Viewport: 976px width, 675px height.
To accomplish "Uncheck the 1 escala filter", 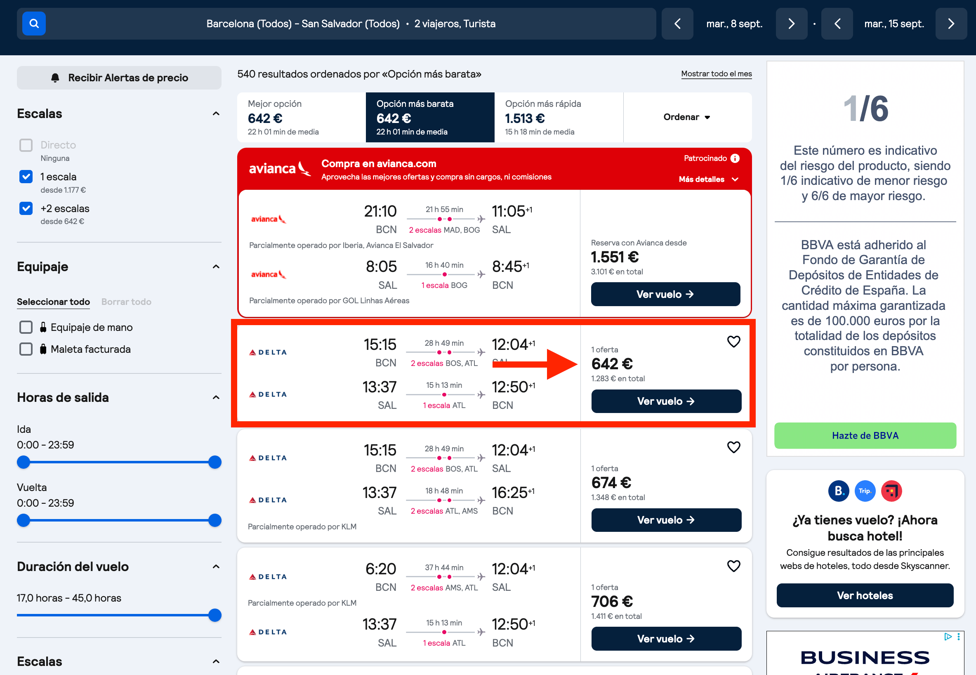I will tap(26, 177).
